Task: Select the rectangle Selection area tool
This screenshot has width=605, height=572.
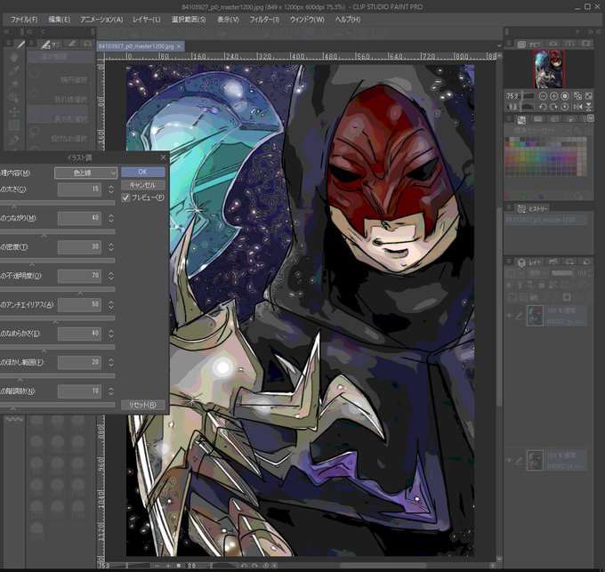Action: (x=14, y=125)
